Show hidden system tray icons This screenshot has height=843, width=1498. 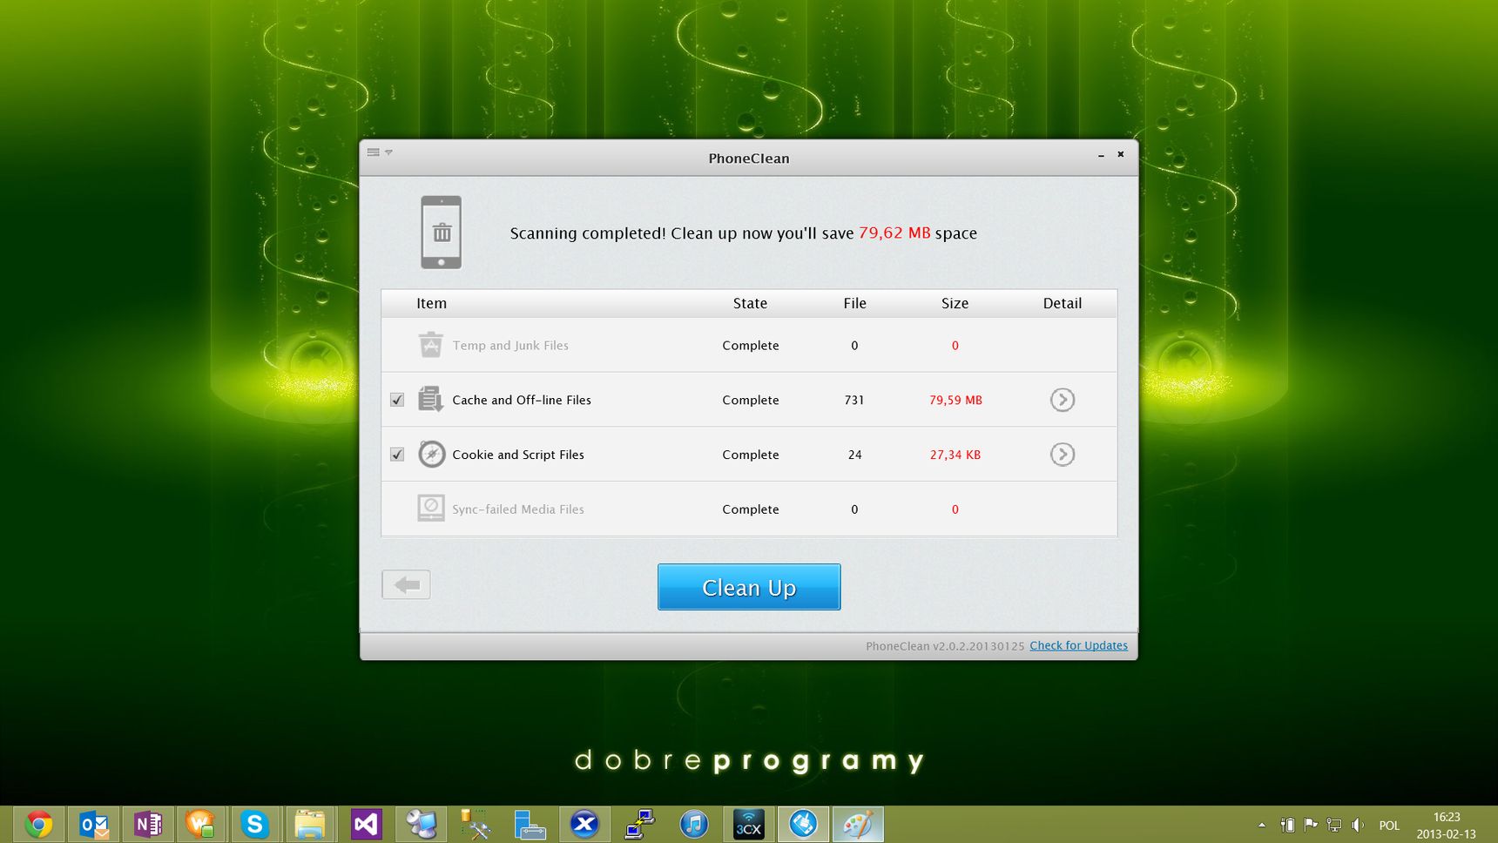click(x=1262, y=825)
